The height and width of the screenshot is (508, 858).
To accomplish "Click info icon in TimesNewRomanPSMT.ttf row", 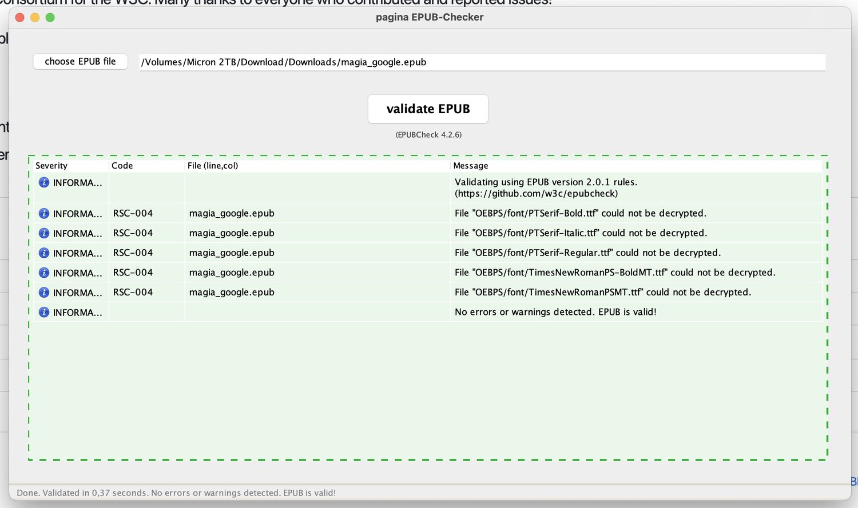I will tap(43, 292).
